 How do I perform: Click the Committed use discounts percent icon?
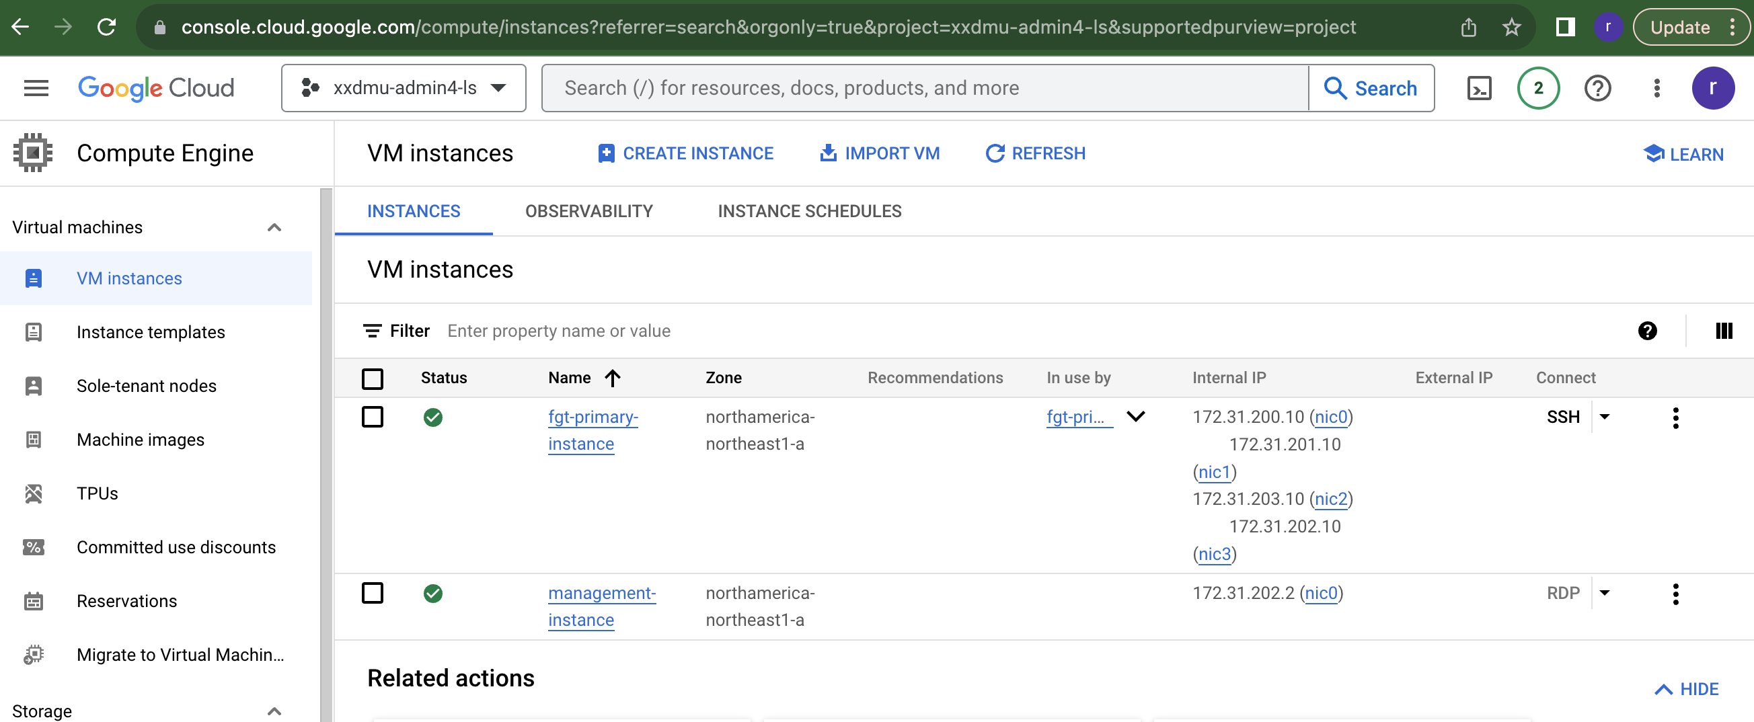click(34, 547)
